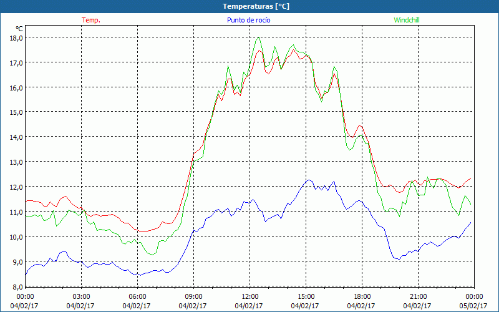Click the 06:00 time axis label

click(137, 296)
